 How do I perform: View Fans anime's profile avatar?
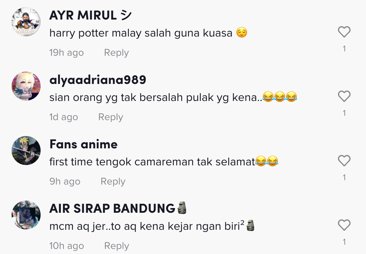point(26,151)
